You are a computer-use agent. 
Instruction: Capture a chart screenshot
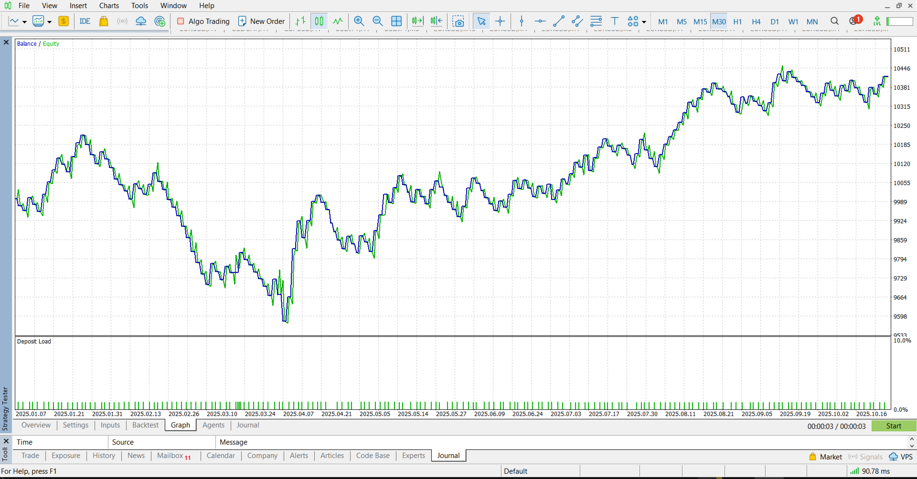coord(458,21)
